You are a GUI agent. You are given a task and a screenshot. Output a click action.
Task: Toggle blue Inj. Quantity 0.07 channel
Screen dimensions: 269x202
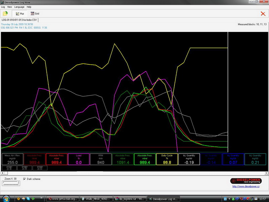click(233, 159)
